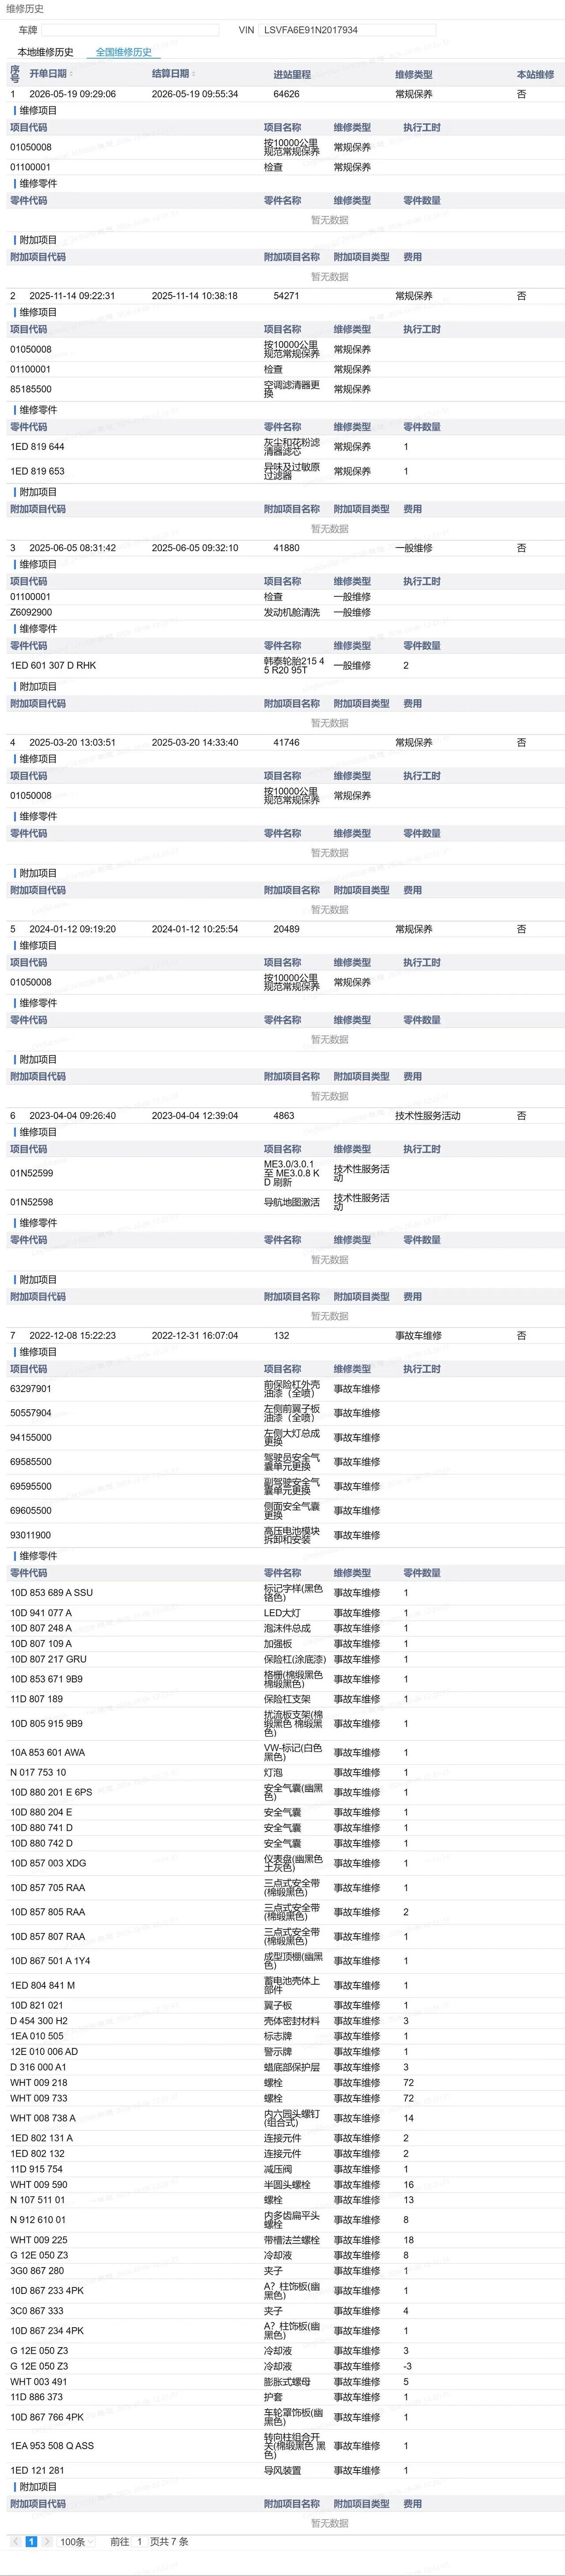
Task: Switch to 本地维修历史 tab
Action: coord(45,52)
